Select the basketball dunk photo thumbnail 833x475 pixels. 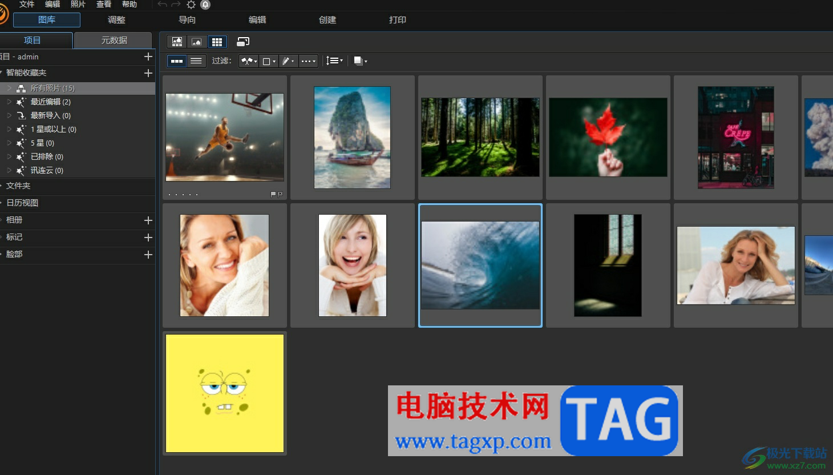[x=225, y=138]
